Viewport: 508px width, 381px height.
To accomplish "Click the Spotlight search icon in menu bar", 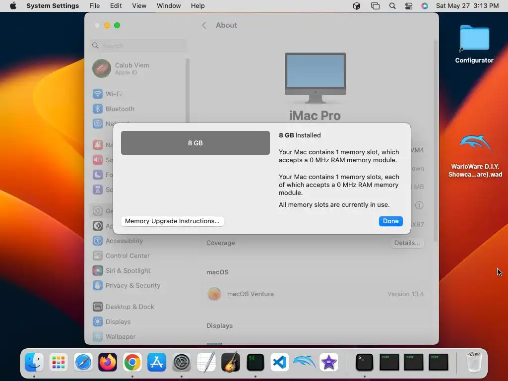I will tap(392, 6).
